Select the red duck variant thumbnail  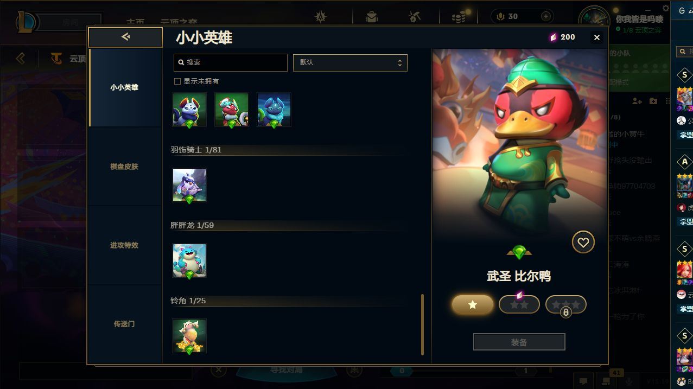click(232, 110)
